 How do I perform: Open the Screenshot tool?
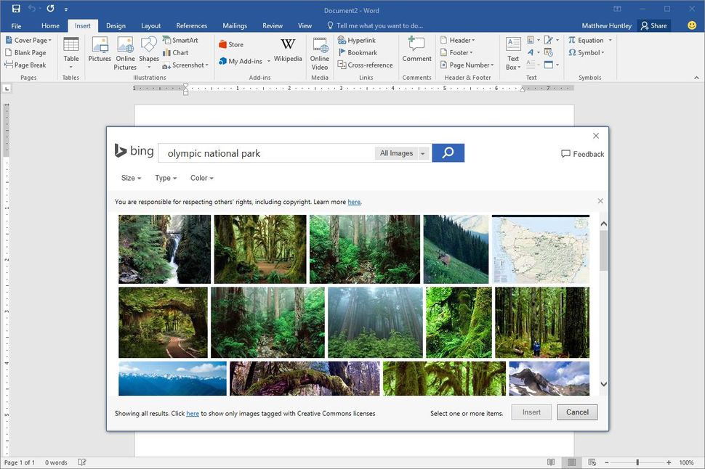(183, 65)
